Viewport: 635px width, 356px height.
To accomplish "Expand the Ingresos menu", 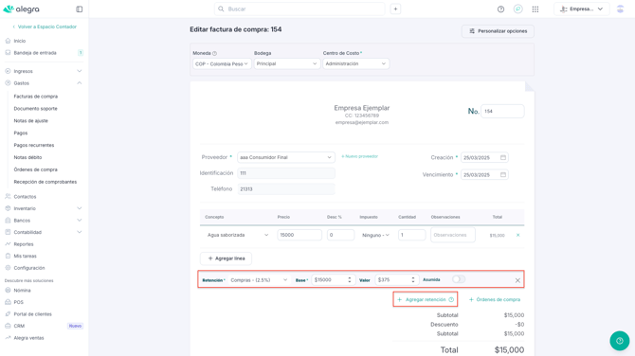I will click(x=80, y=71).
